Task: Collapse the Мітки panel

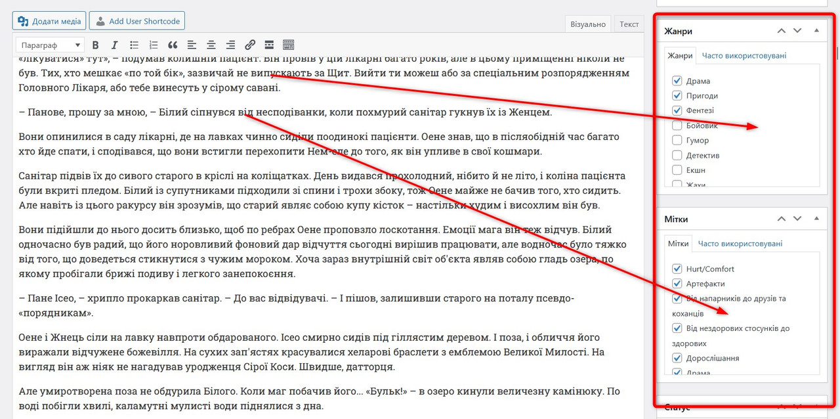Action: [816, 219]
